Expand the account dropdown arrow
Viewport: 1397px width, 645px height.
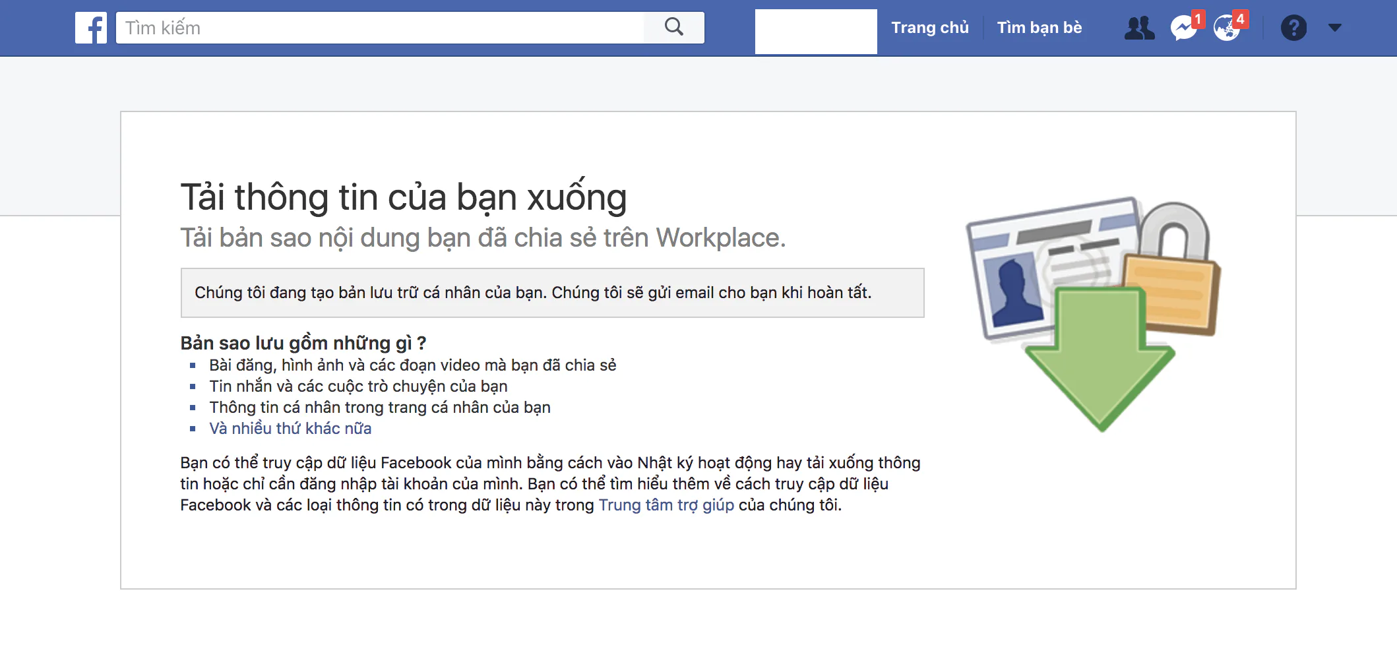(1335, 28)
